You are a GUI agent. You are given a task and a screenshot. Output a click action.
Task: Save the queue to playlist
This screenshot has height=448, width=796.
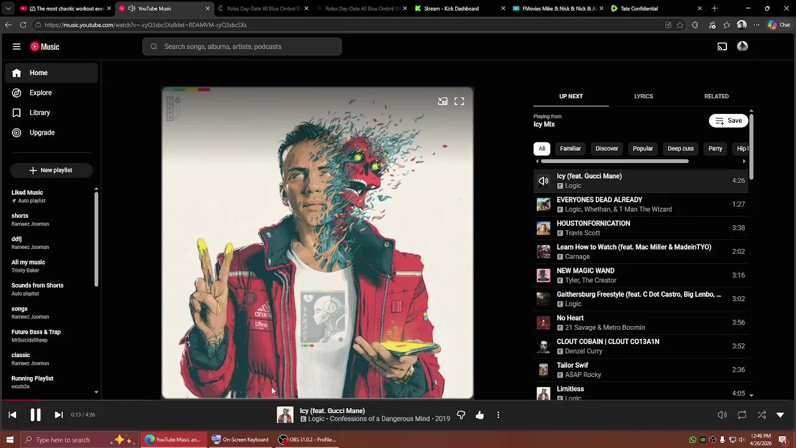tap(728, 121)
